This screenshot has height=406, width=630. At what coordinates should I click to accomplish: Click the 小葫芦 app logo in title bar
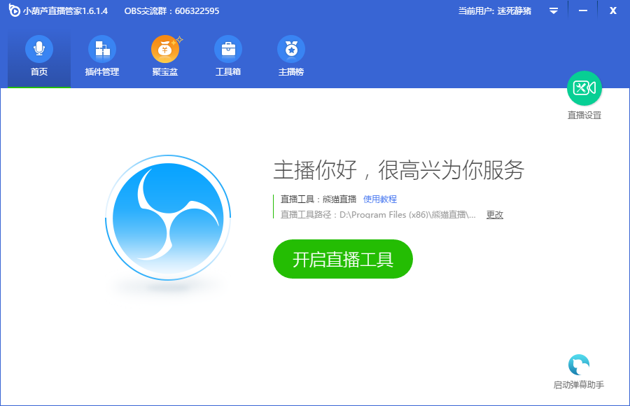pyautogui.click(x=14, y=10)
